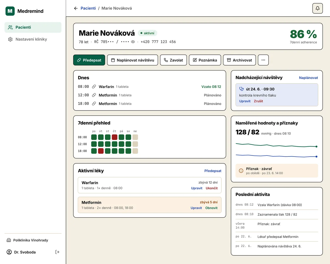Open Nastavení kliniky in the sidebar
This screenshot has height=264, width=330.
tap(33, 39)
